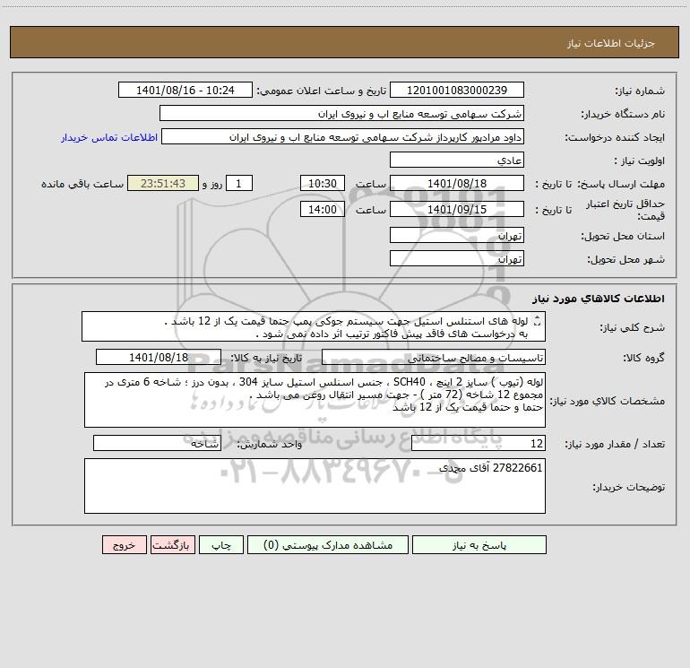The width and height of the screenshot is (690, 668).
Task: Click request creator field داود مرادپور
Action: click(343, 136)
